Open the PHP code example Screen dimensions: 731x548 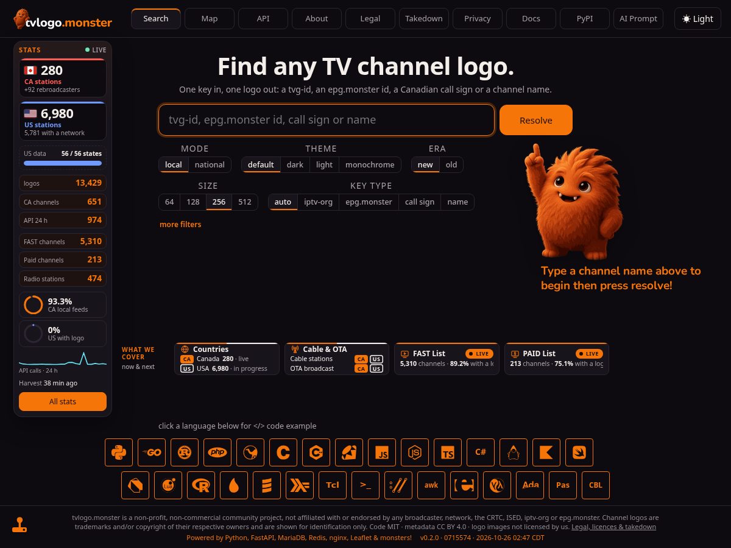coord(217,452)
